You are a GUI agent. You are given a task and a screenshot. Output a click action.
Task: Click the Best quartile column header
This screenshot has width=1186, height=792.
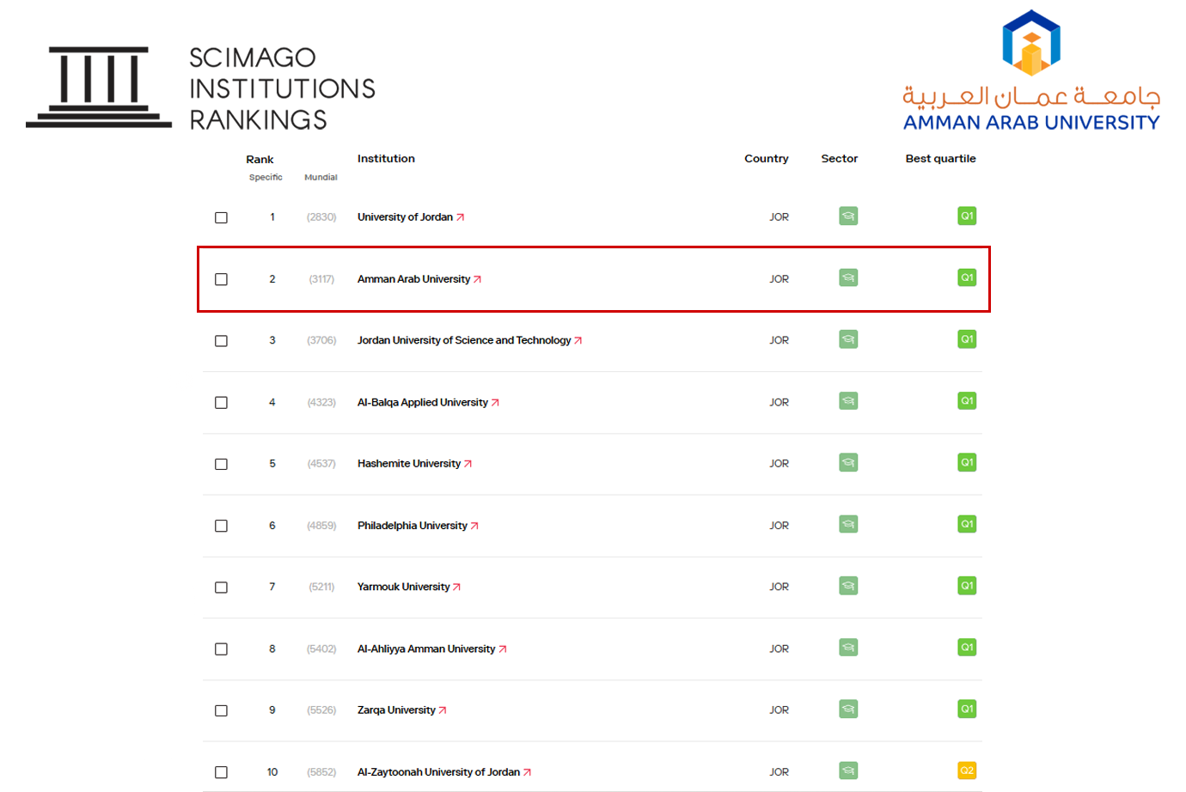[x=941, y=159]
